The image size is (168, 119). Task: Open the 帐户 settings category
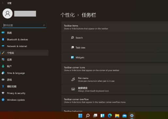pyautogui.click(x=24, y=66)
